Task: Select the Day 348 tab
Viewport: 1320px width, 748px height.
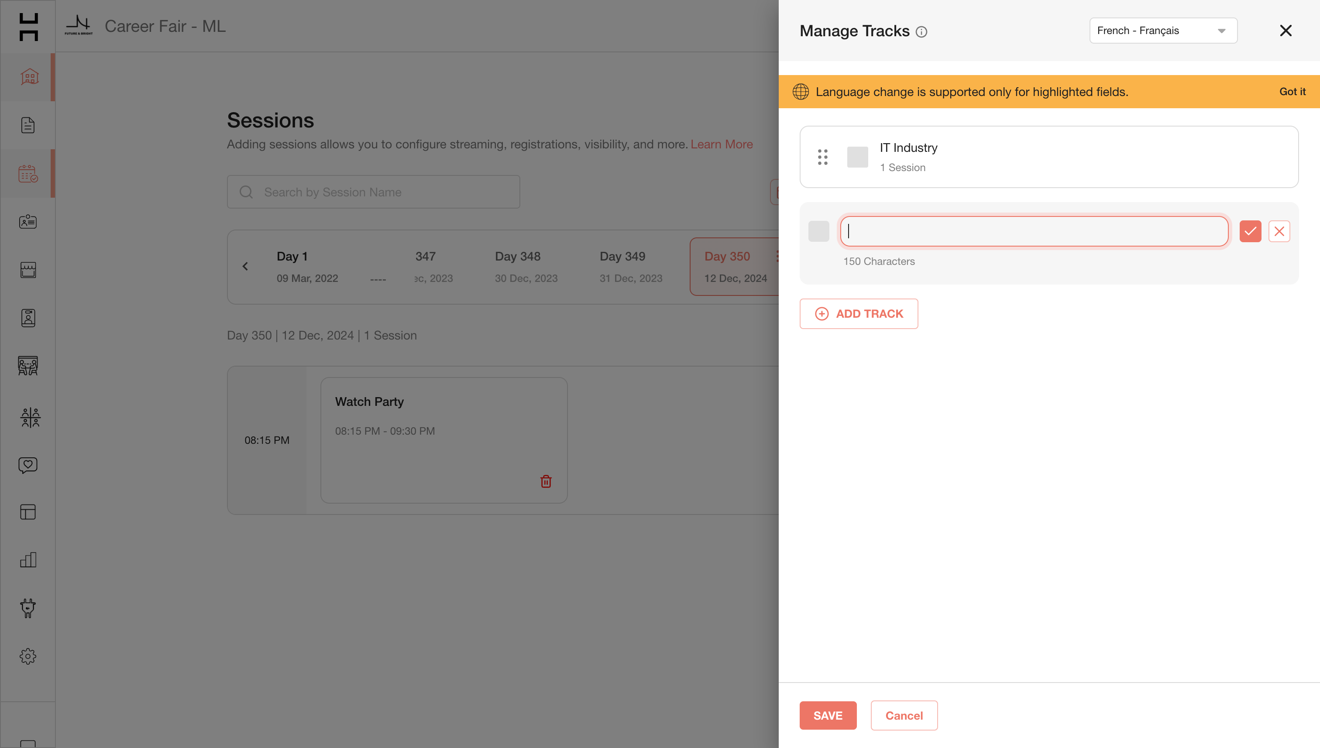Action: pyautogui.click(x=526, y=267)
